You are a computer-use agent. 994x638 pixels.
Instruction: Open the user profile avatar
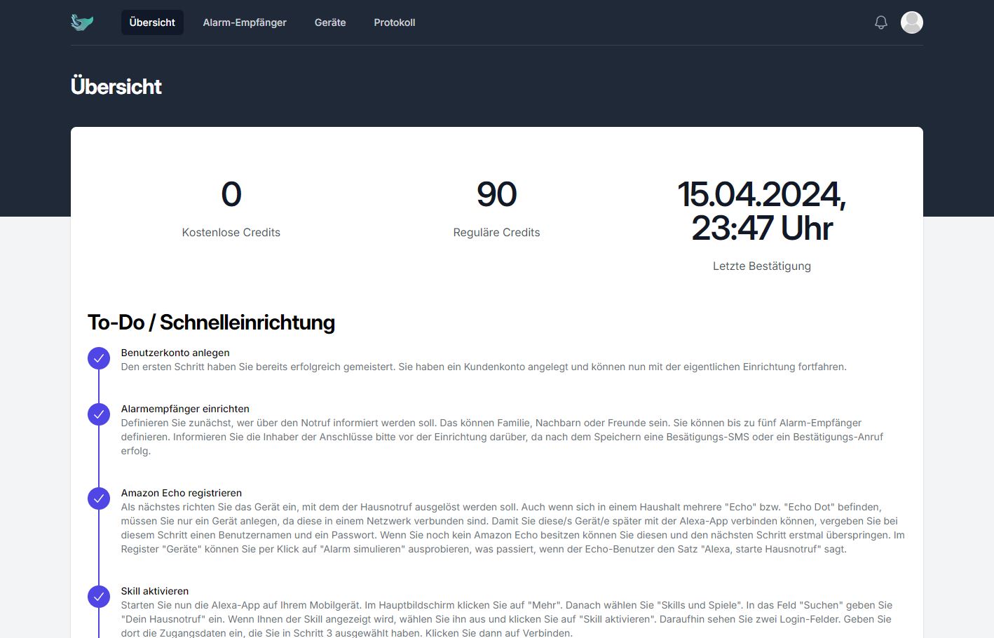pos(911,22)
